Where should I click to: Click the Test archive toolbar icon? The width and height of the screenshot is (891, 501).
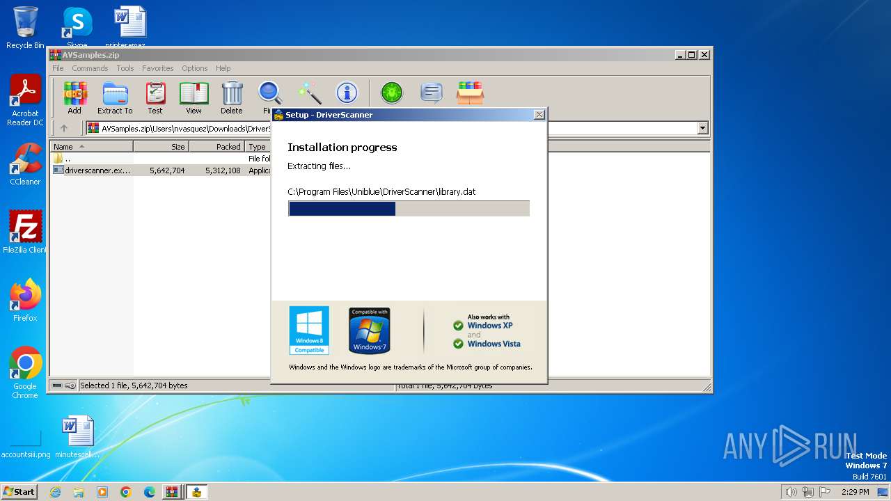point(155,97)
